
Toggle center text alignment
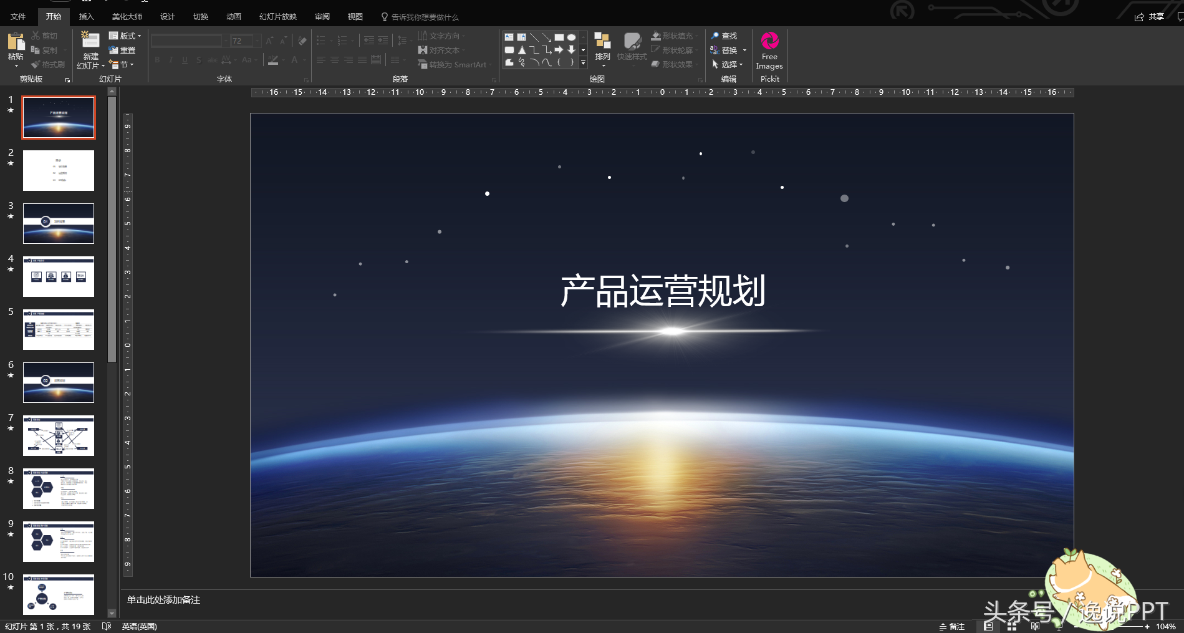(x=335, y=60)
